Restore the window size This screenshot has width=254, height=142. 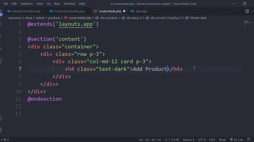(x=244, y=4)
